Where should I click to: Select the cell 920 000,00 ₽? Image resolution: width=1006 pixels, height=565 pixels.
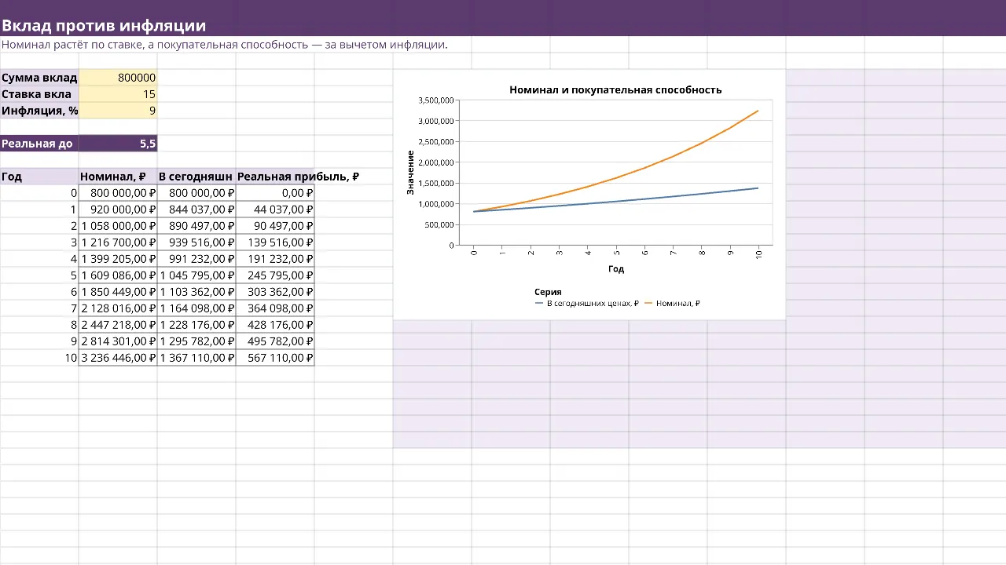(118, 210)
